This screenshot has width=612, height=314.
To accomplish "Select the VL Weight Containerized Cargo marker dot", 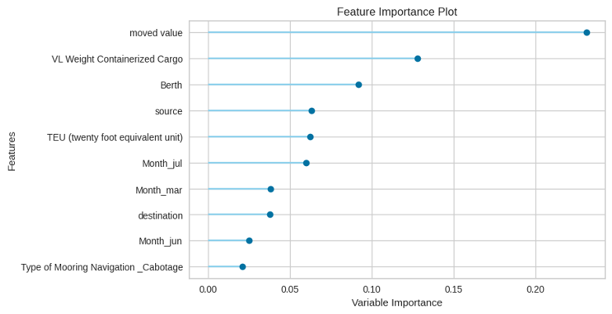I will tap(418, 59).
